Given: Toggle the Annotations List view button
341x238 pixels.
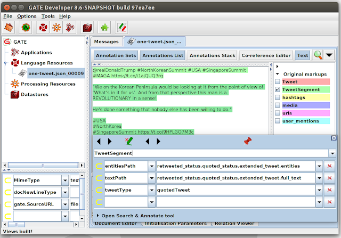Looking at the screenshot, I should click(x=163, y=55).
